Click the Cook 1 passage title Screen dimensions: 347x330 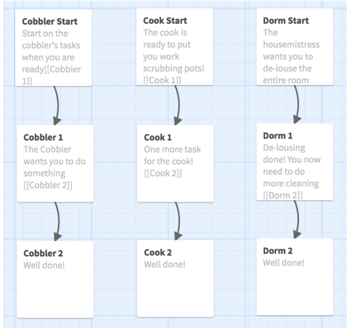[x=158, y=137]
